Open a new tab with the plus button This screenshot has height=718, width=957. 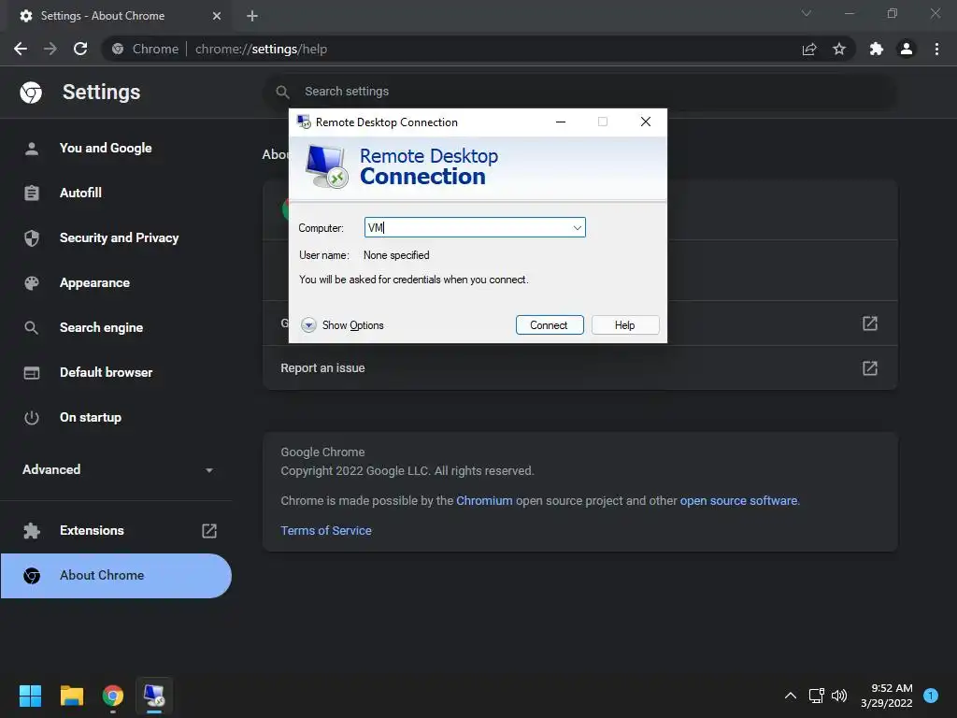252,16
